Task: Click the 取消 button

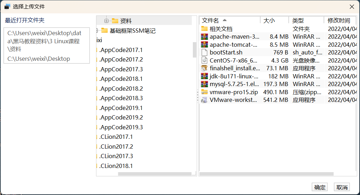Action: [342, 187]
